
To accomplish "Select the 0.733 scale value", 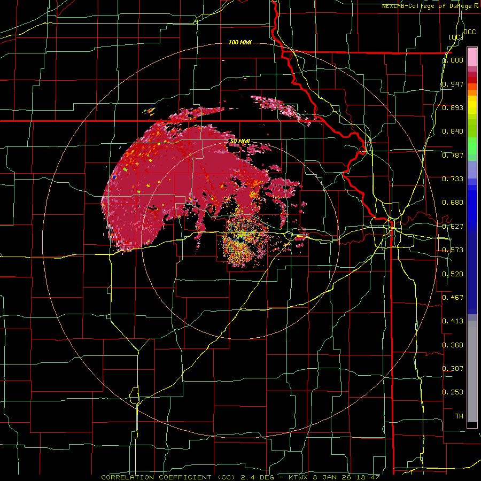I will 453,179.
